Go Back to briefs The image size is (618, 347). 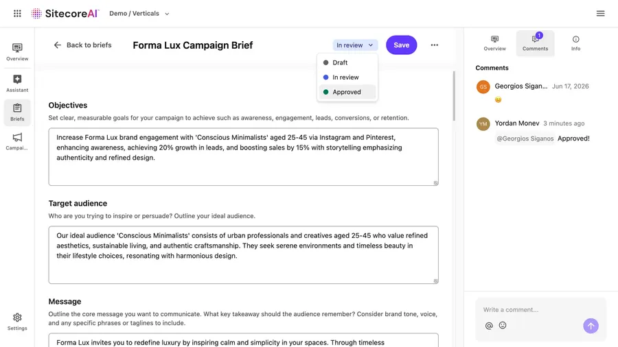83,45
